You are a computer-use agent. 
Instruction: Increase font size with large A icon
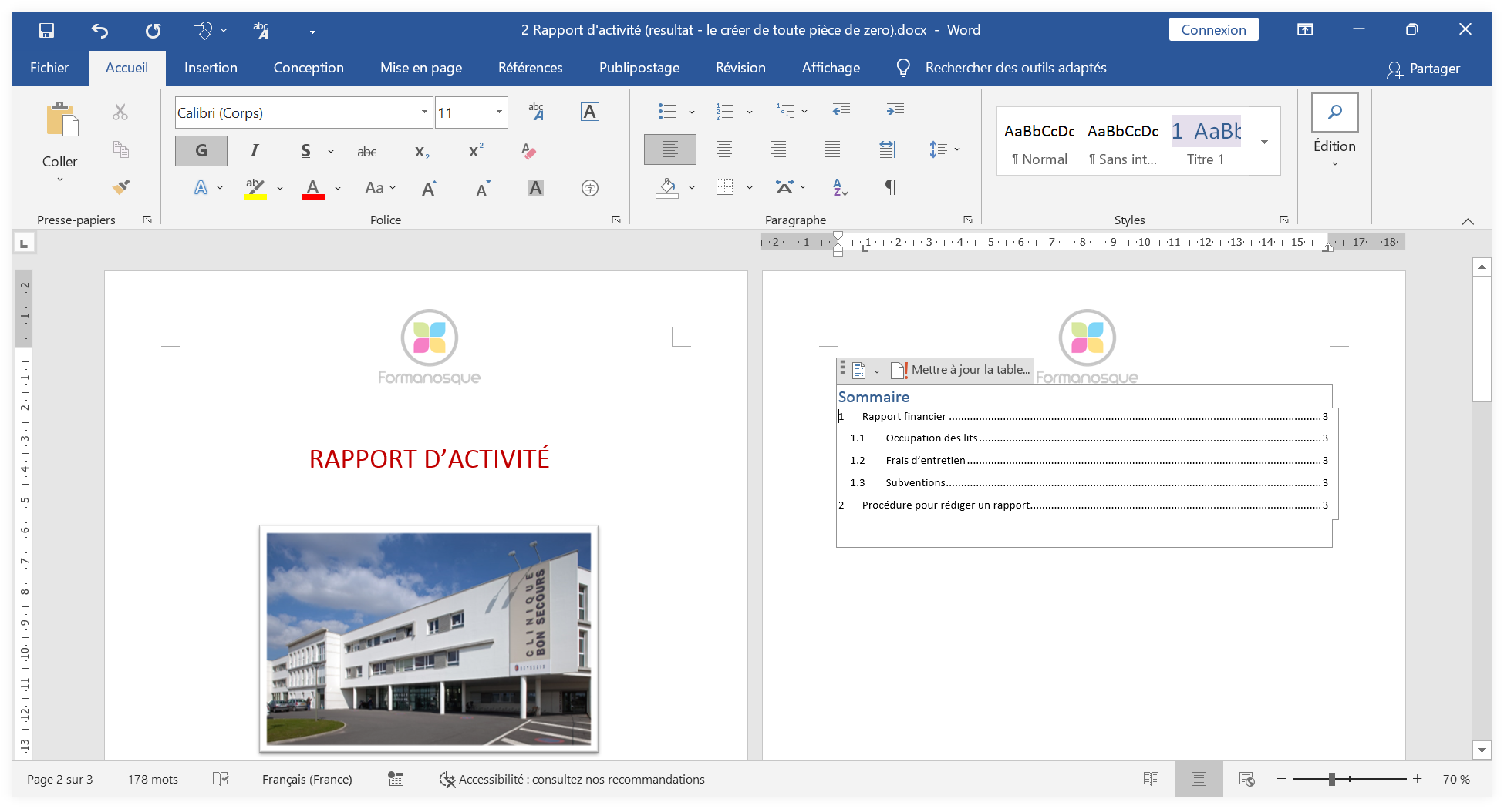pyautogui.click(x=429, y=188)
